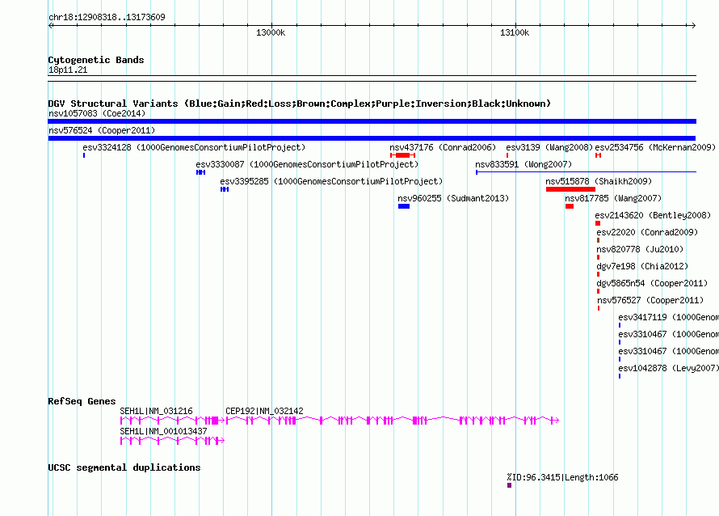
Task: Click the dgv7e198 (Chia2012) label
Action: tap(642, 266)
